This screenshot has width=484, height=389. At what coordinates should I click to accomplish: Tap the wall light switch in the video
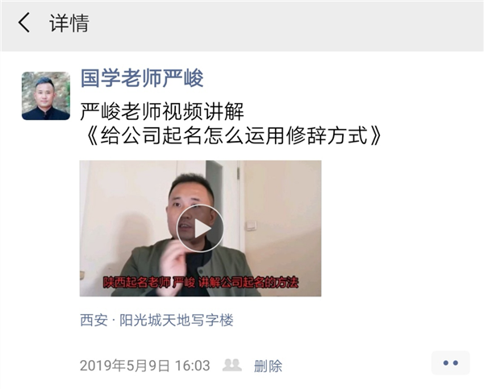tap(251, 226)
